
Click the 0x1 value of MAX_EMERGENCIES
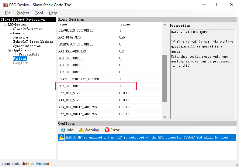122,51
